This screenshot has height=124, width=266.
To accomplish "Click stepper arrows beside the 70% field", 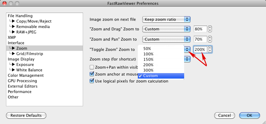I will coord(210,39).
